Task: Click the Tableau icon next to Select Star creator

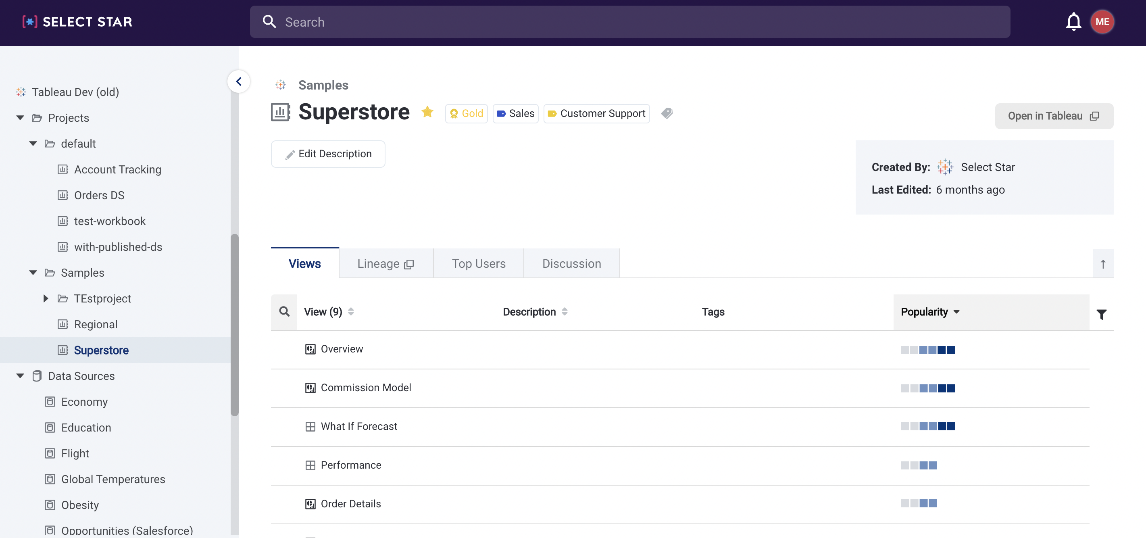Action: pos(945,167)
